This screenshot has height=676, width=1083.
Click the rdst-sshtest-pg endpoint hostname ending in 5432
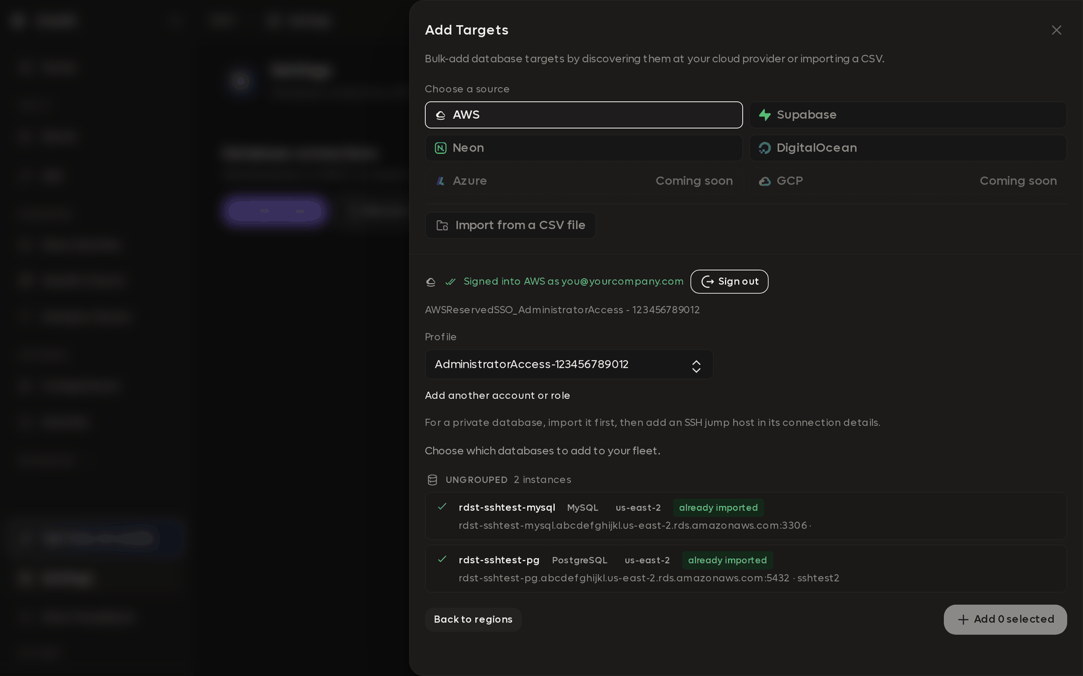pyautogui.click(x=624, y=578)
